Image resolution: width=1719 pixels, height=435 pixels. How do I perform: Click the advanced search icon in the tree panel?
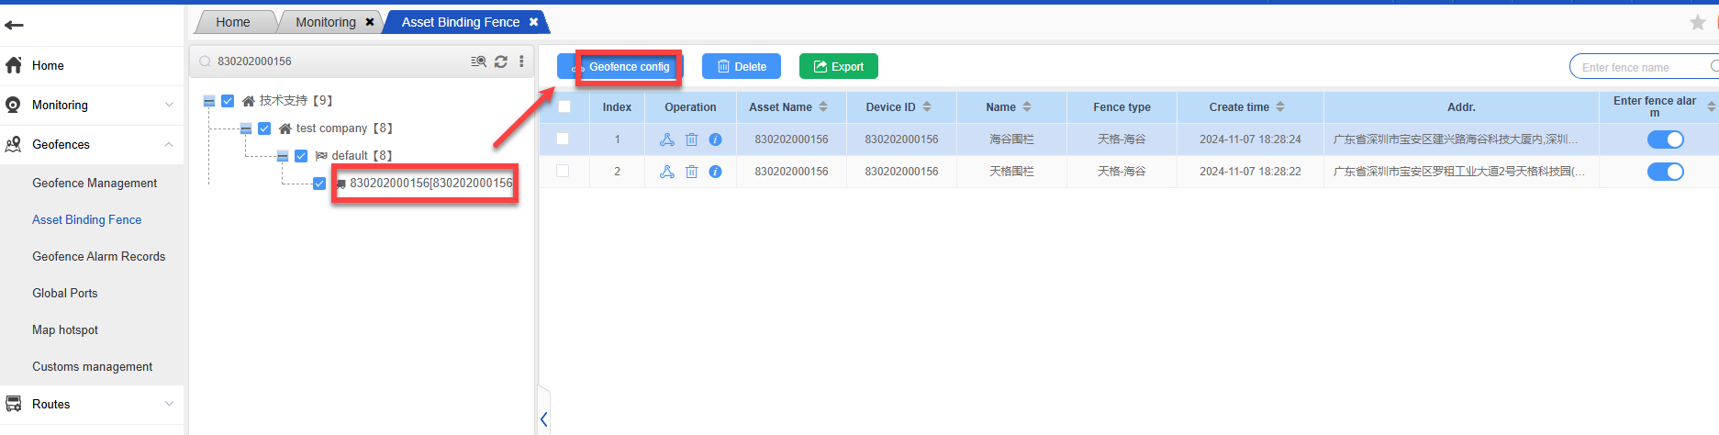478,61
